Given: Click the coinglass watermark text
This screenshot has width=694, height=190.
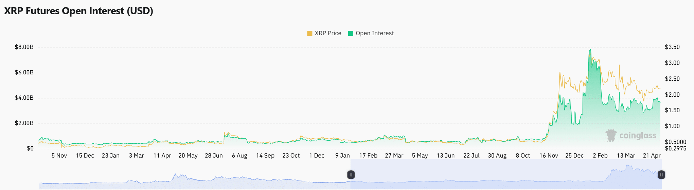Looking at the screenshot, I should [638, 136].
